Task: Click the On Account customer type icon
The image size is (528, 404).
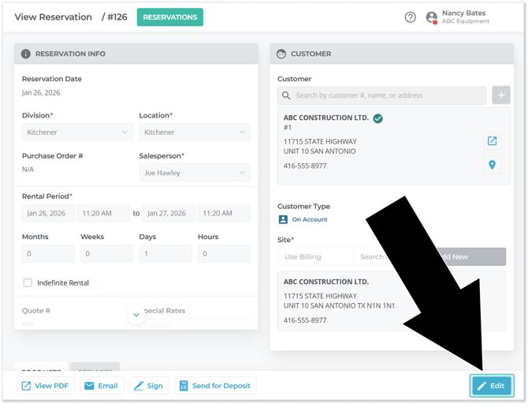Action: [283, 219]
